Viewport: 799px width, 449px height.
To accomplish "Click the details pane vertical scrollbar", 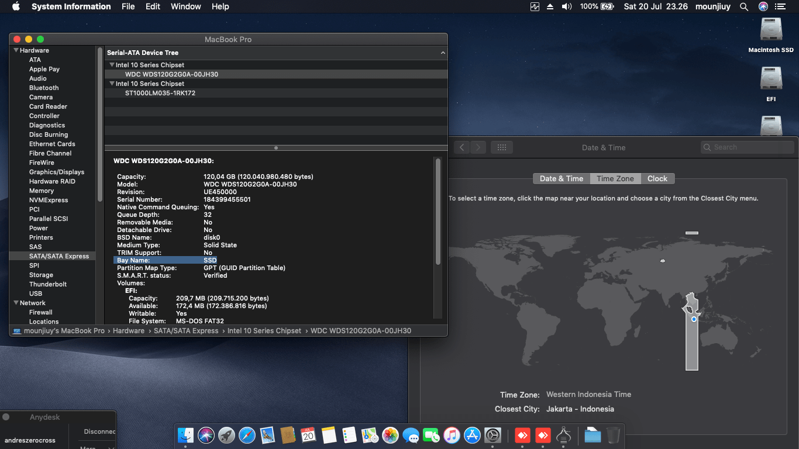I will tap(437, 210).
